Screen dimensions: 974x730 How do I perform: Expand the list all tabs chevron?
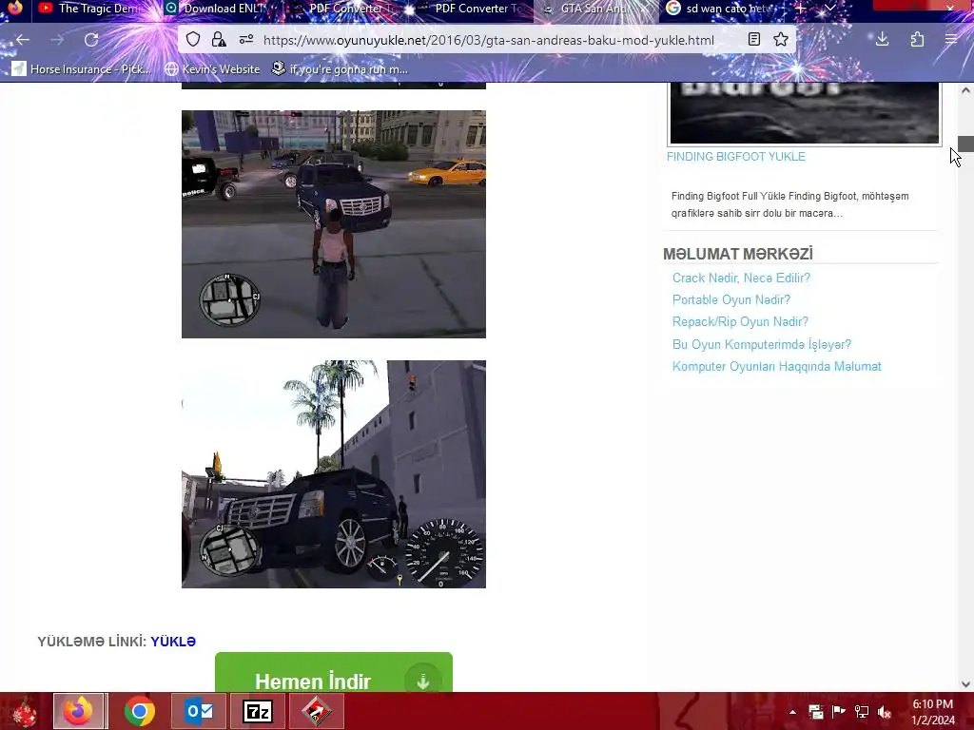[x=829, y=9]
